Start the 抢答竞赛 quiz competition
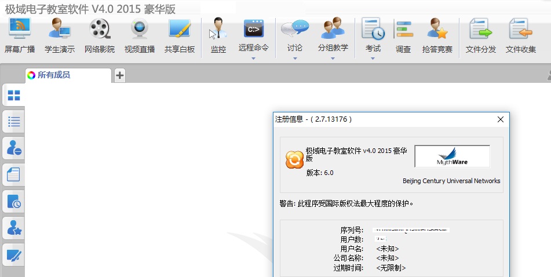 pos(437,35)
